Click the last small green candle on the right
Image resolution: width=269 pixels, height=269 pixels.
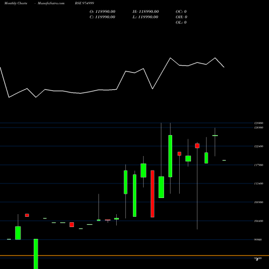pos(224,160)
